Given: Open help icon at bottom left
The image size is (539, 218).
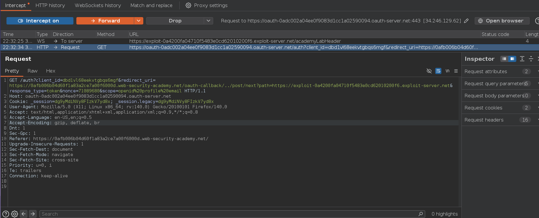Looking at the screenshot, I should pos(6,214).
